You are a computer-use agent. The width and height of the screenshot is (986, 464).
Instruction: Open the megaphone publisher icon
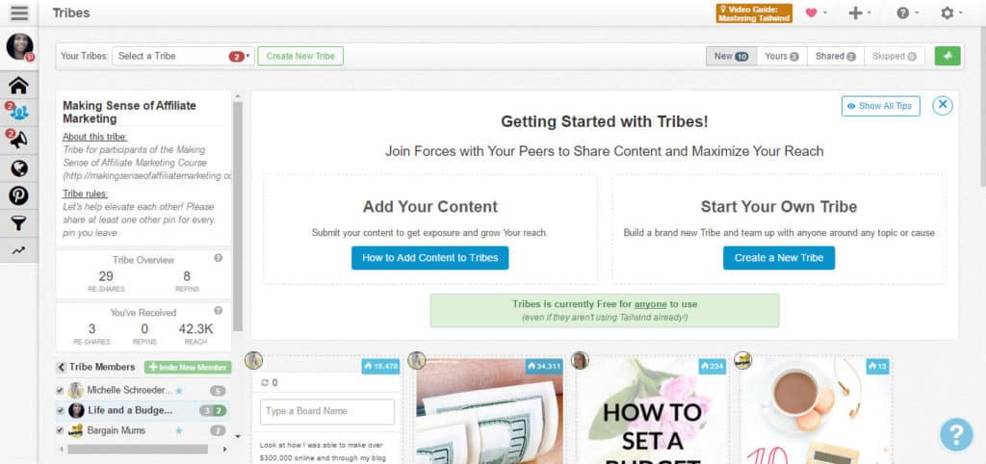(x=19, y=141)
